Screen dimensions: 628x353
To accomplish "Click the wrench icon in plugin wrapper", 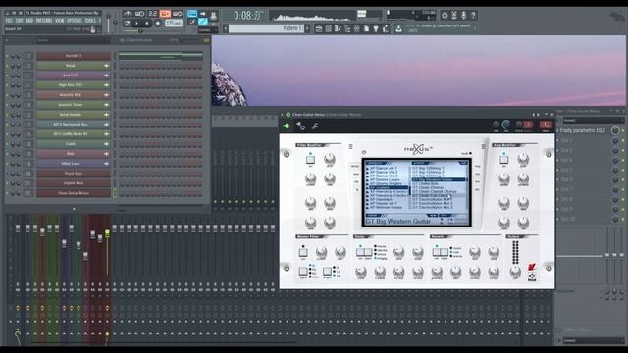I will click(315, 126).
